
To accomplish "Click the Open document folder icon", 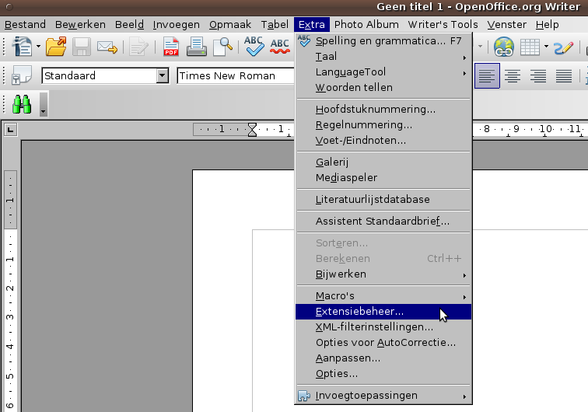I will pyautogui.click(x=56, y=47).
